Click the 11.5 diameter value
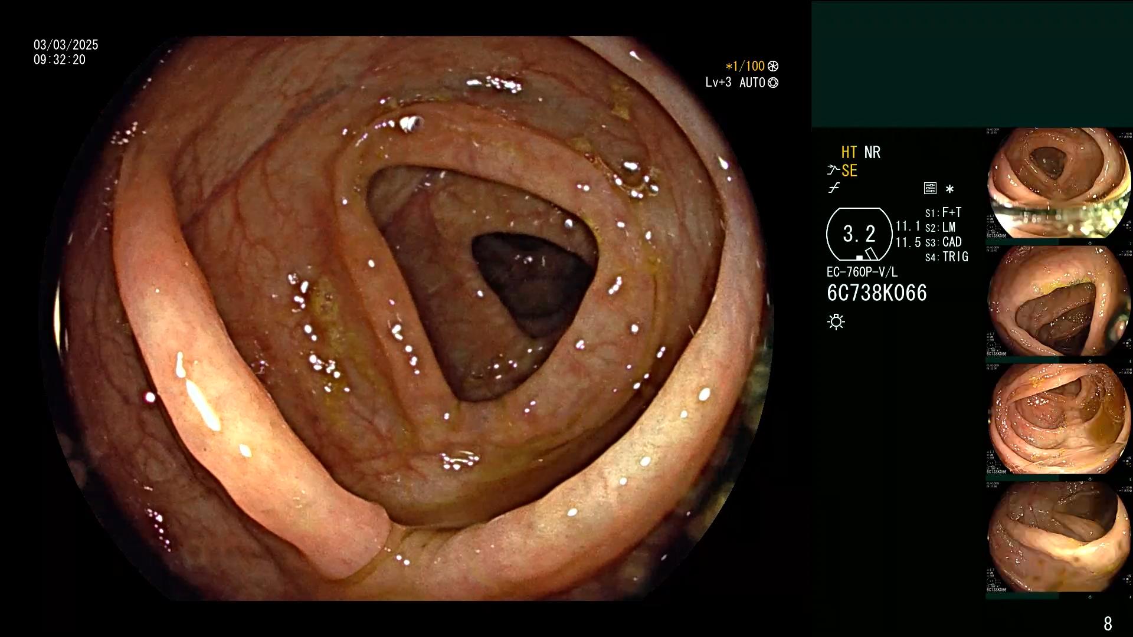1133x637 pixels. [x=908, y=242]
